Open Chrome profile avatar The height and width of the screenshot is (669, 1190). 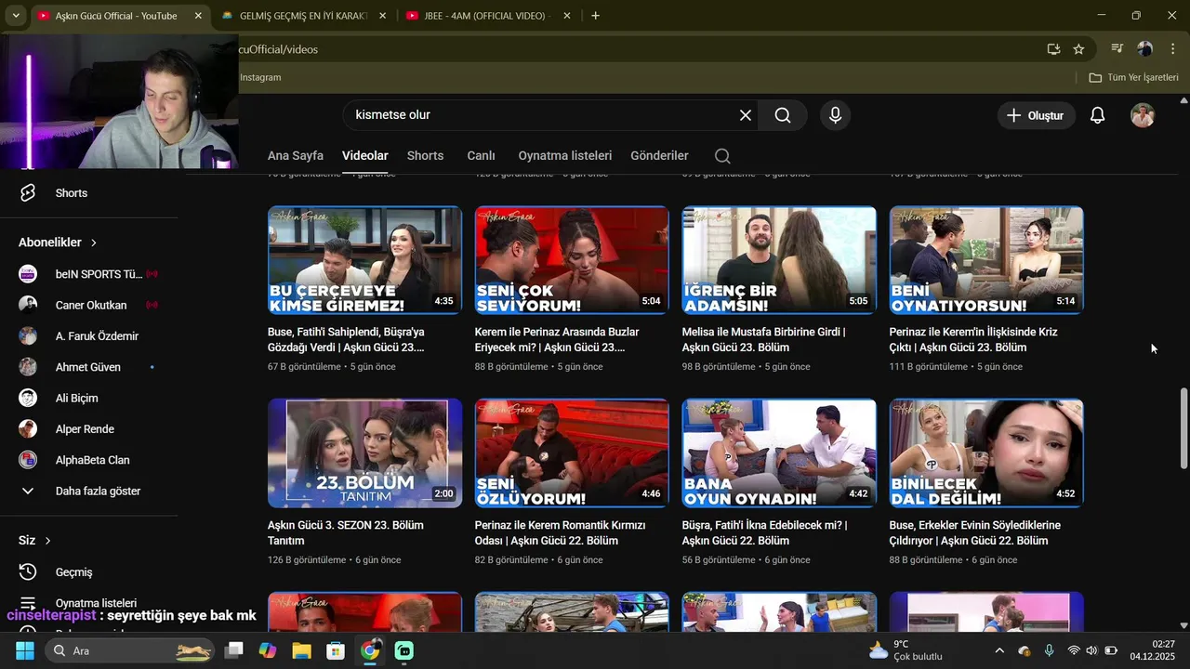click(1144, 49)
